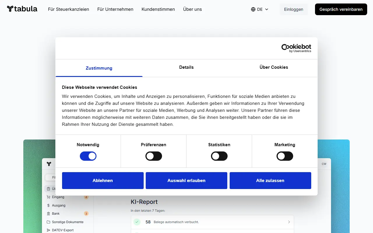373x233 pixels.
Task: Expand the 58 Belege row chevron
Action: tap(289, 222)
